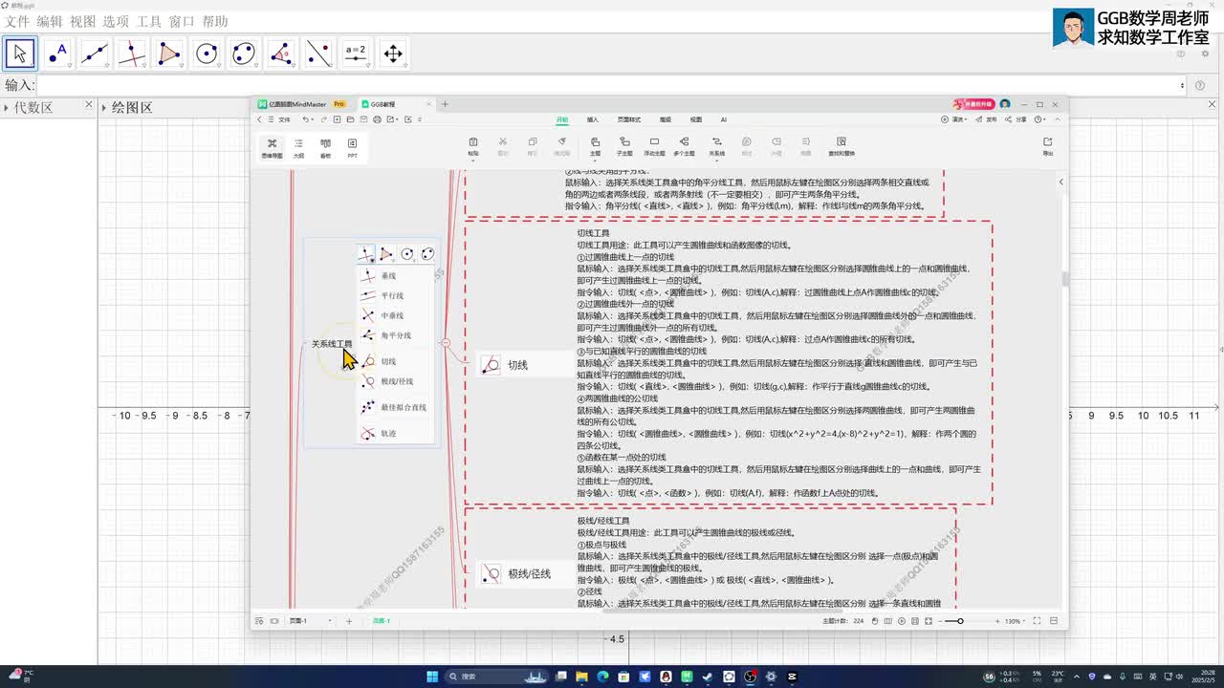
Task: Open the GeoGebra 选项 menu
Action: click(116, 21)
